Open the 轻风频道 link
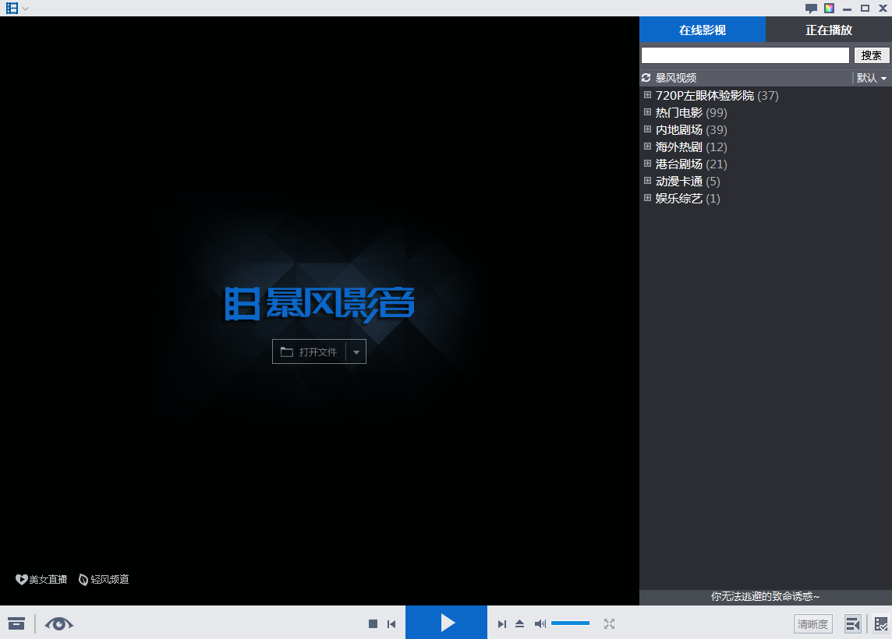The height and width of the screenshot is (639, 892). (104, 579)
